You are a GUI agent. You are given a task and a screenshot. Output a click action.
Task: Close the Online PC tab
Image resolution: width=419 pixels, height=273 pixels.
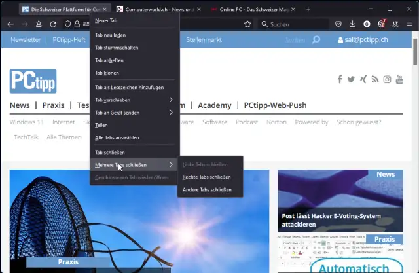point(293,9)
